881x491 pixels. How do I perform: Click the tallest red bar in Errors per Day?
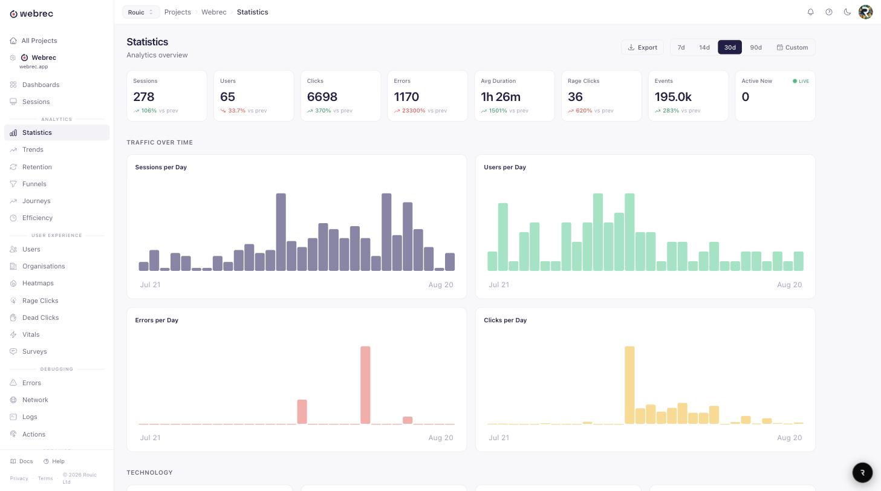coord(365,385)
